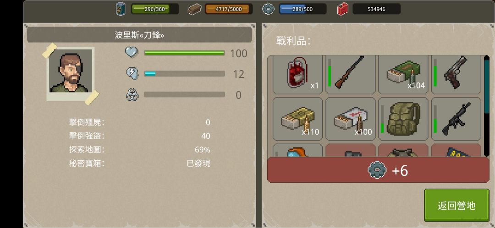Click the wood planks resource icon
This screenshot has width=495, height=228.
195,9
